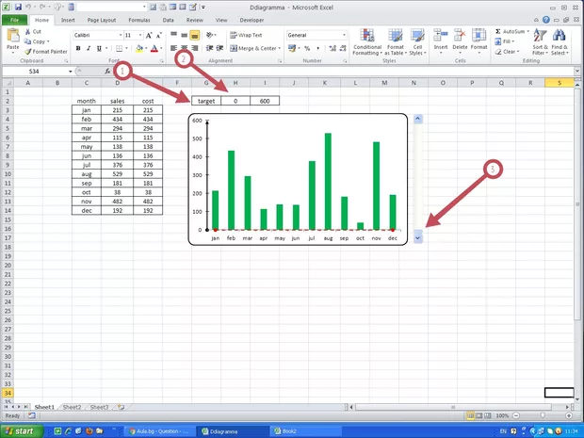Toggle Center text alignment
The image size is (584, 438).
pos(185,48)
